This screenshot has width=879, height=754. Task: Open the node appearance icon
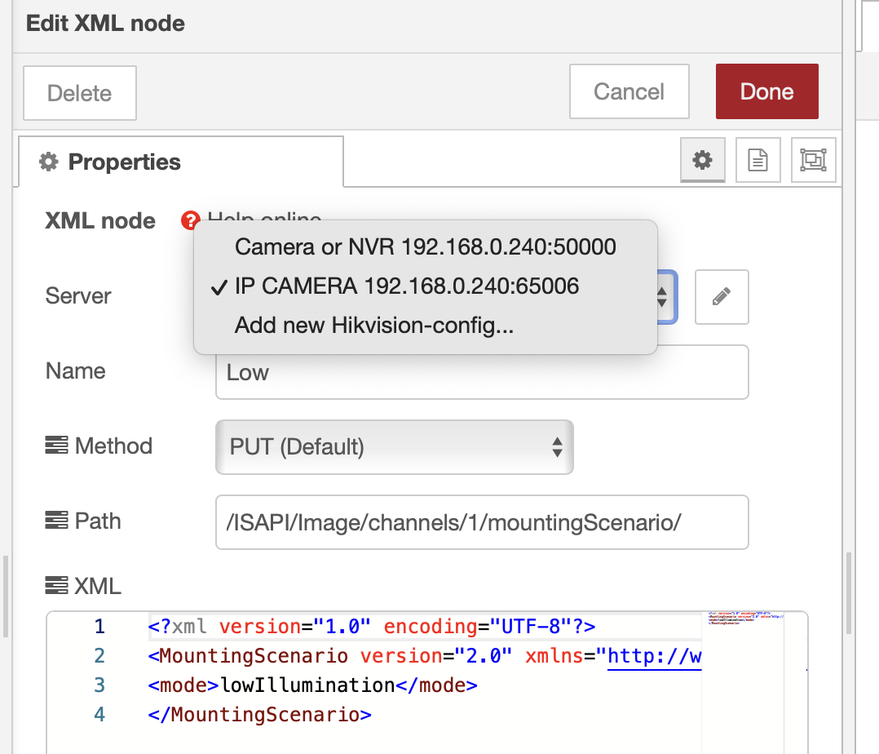813,160
